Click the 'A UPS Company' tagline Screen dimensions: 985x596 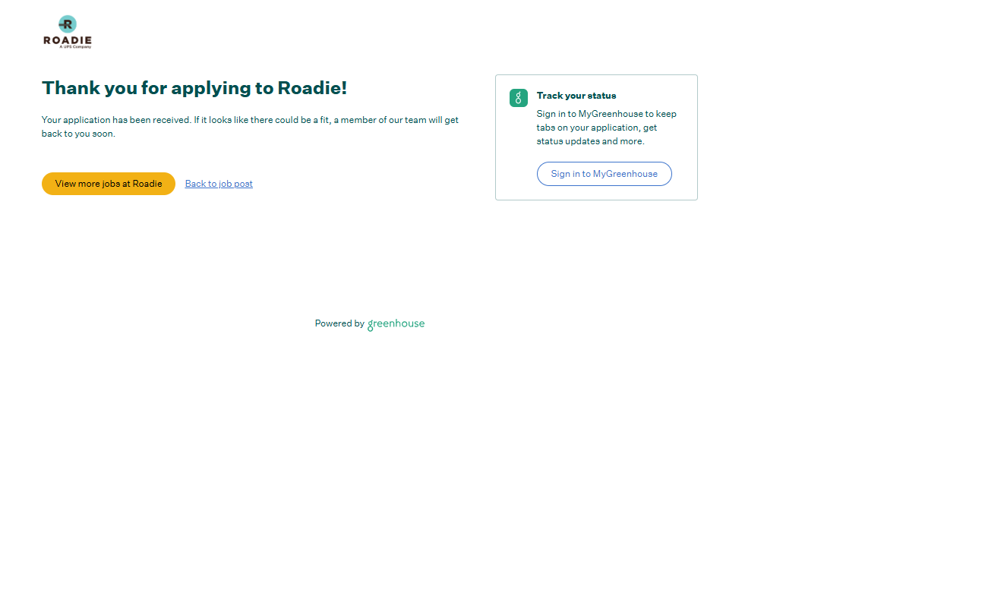click(75, 47)
